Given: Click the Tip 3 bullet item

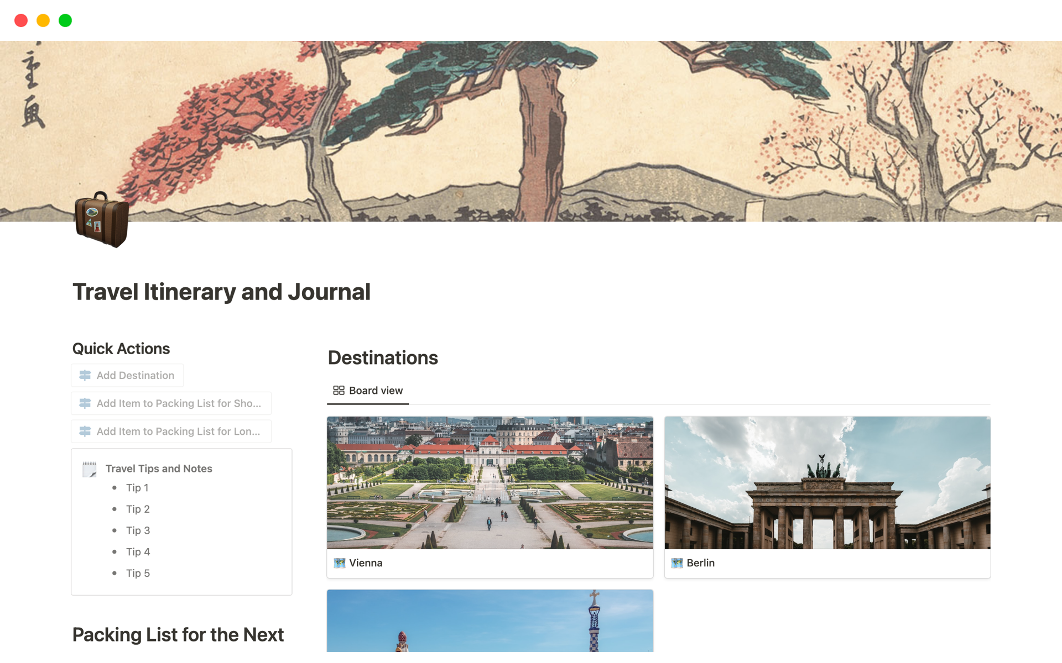Looking at the screenshot, I should [138, 530].
